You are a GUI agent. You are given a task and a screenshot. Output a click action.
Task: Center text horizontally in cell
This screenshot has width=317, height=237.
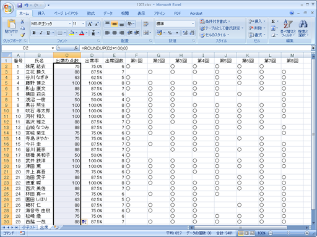(115, 33)
